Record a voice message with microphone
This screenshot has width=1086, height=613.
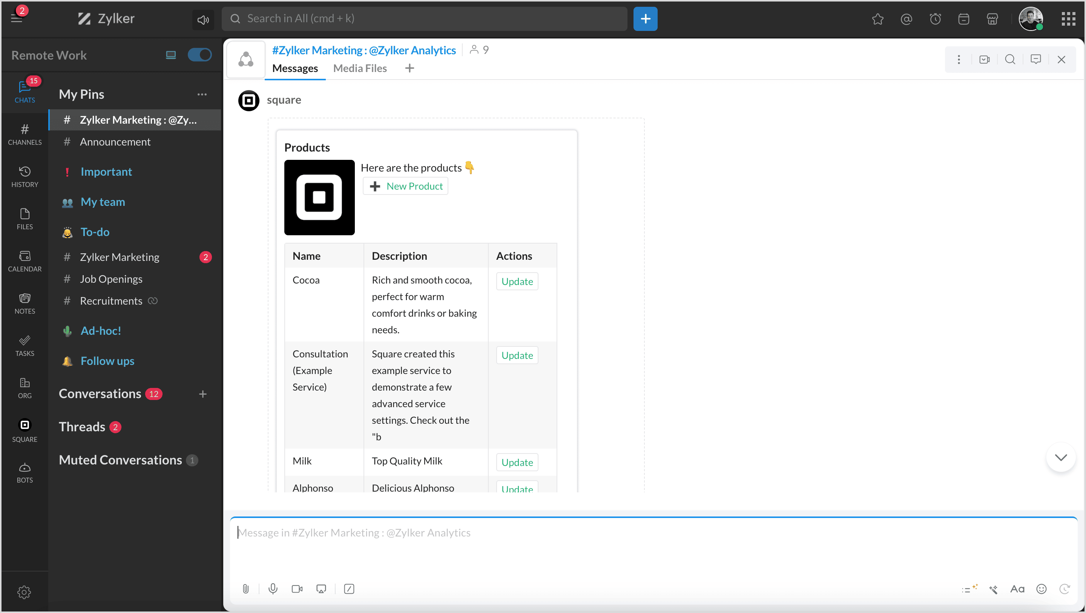point(273,589)
